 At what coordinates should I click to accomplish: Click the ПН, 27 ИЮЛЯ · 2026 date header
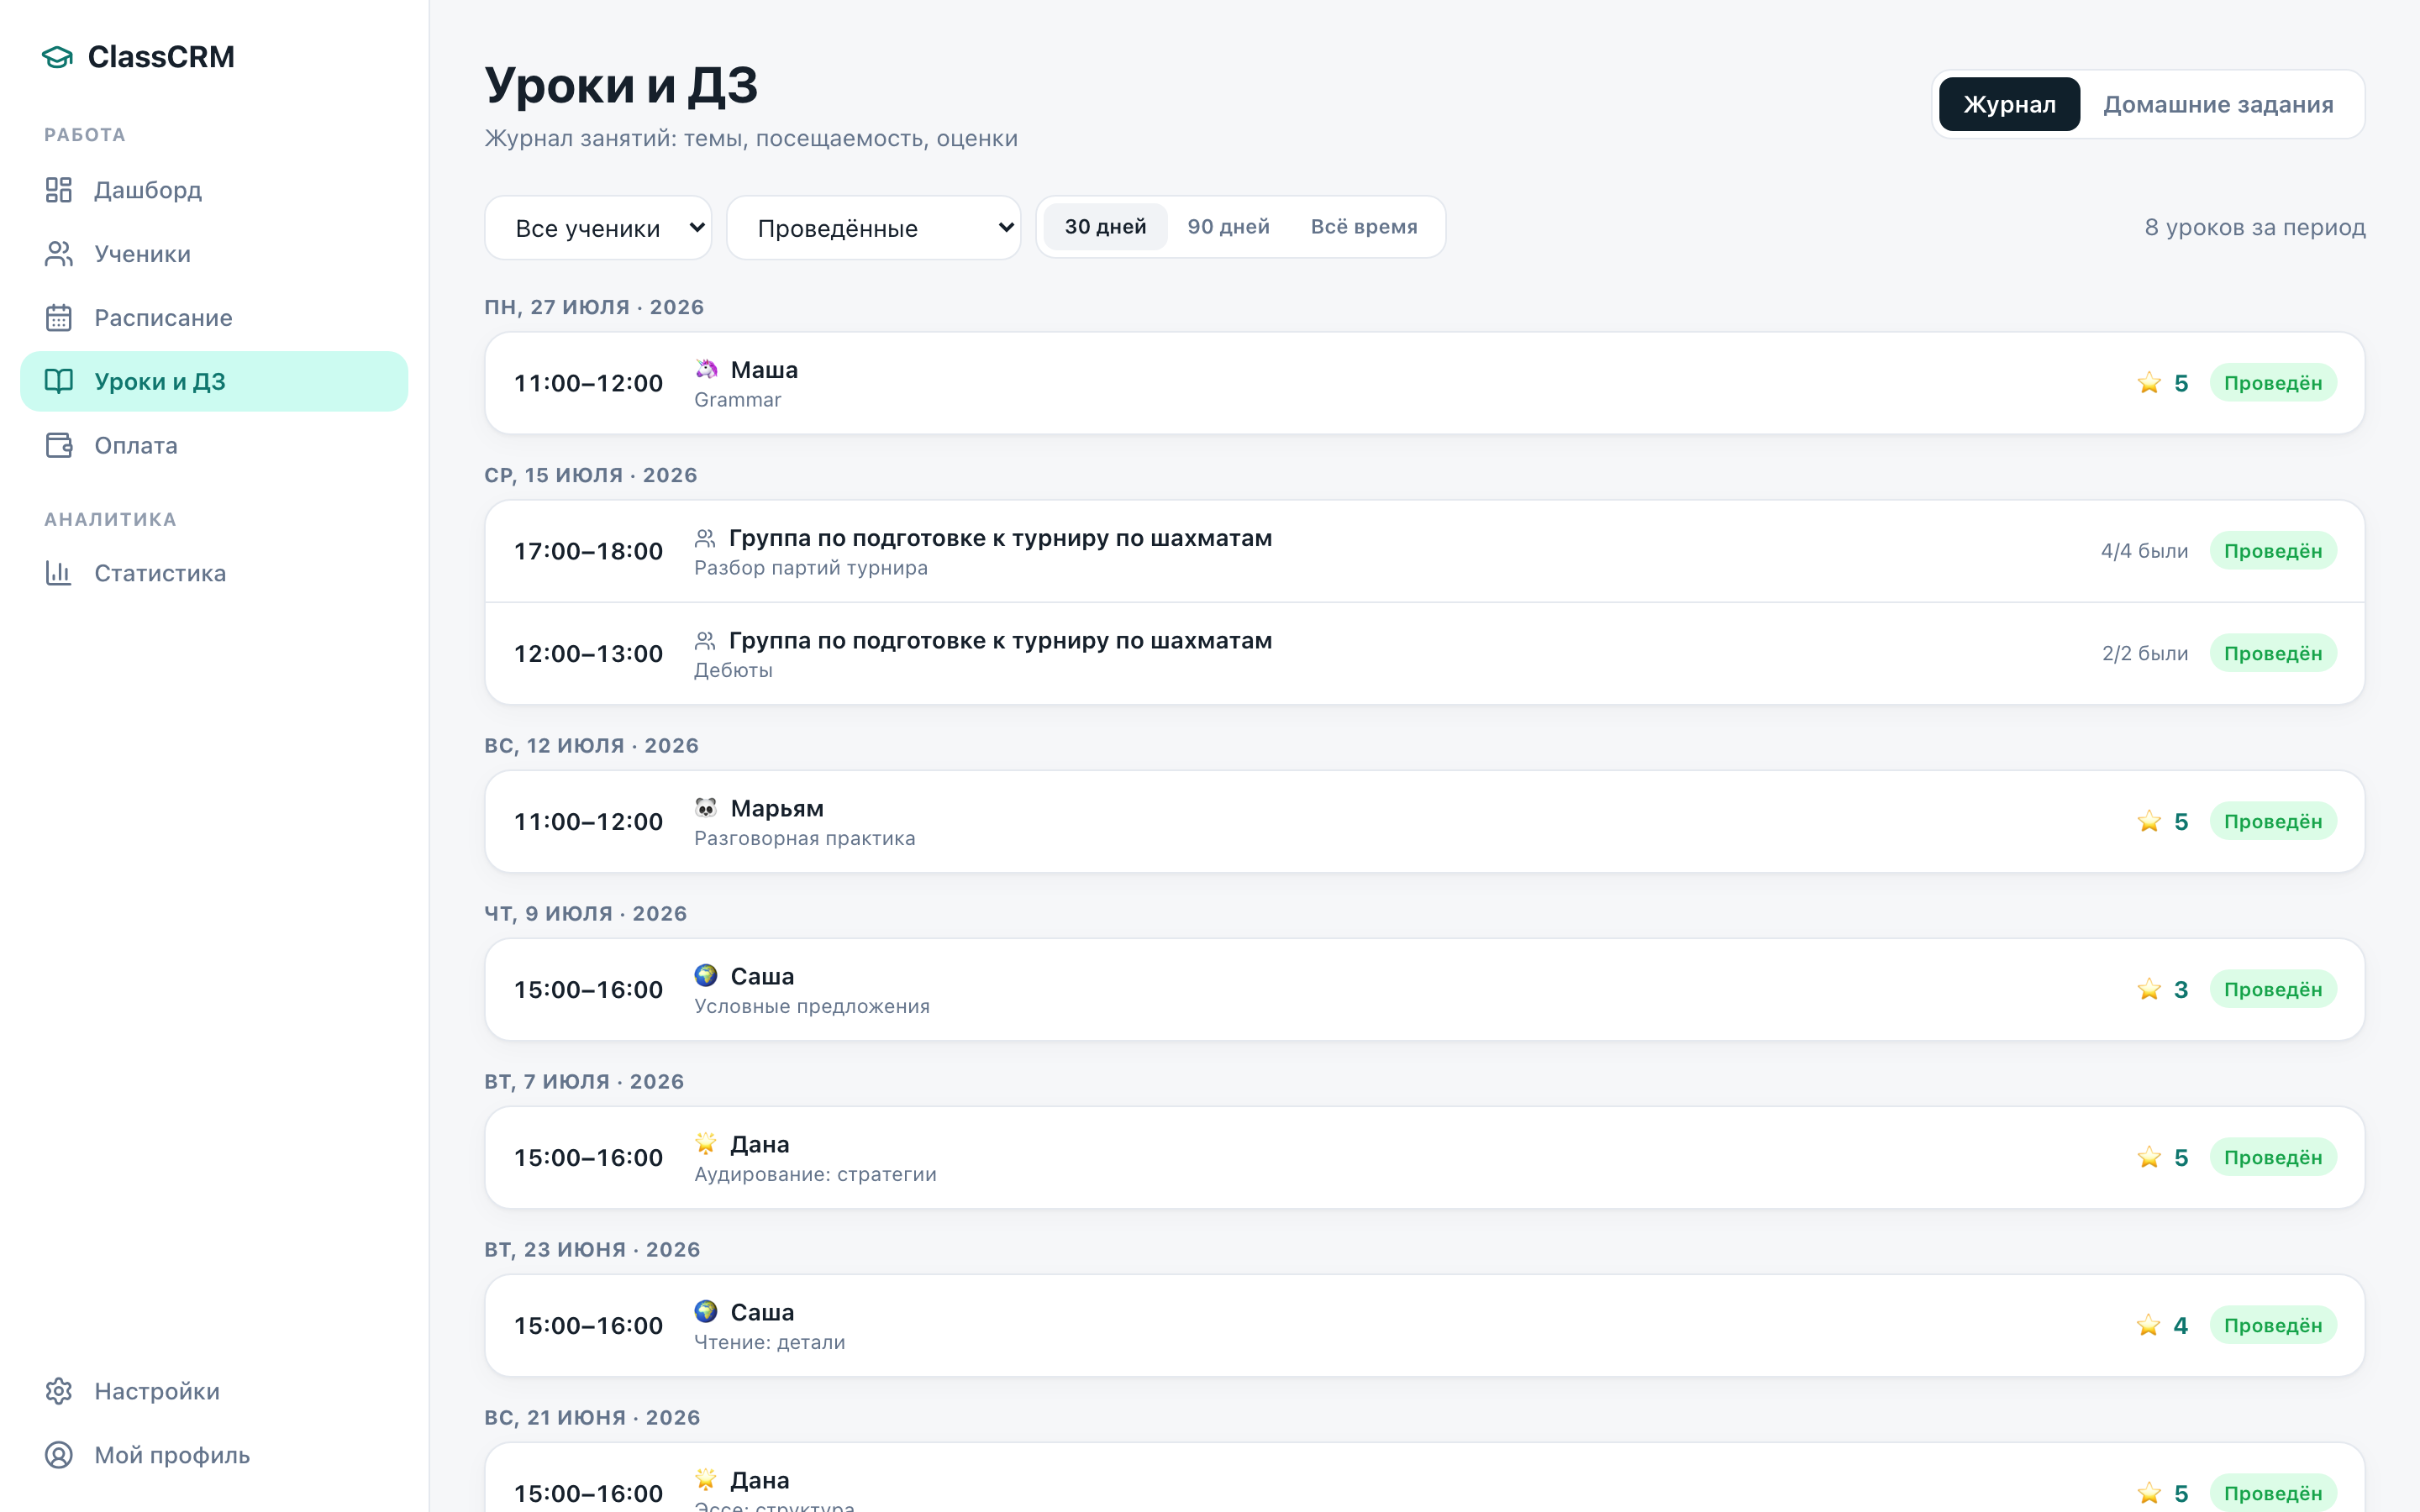click(x=594, y=307)
